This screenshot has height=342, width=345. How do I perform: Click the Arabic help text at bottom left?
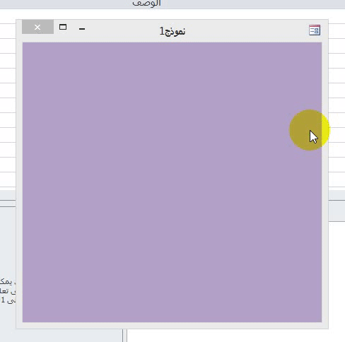(x=8, y=290)
